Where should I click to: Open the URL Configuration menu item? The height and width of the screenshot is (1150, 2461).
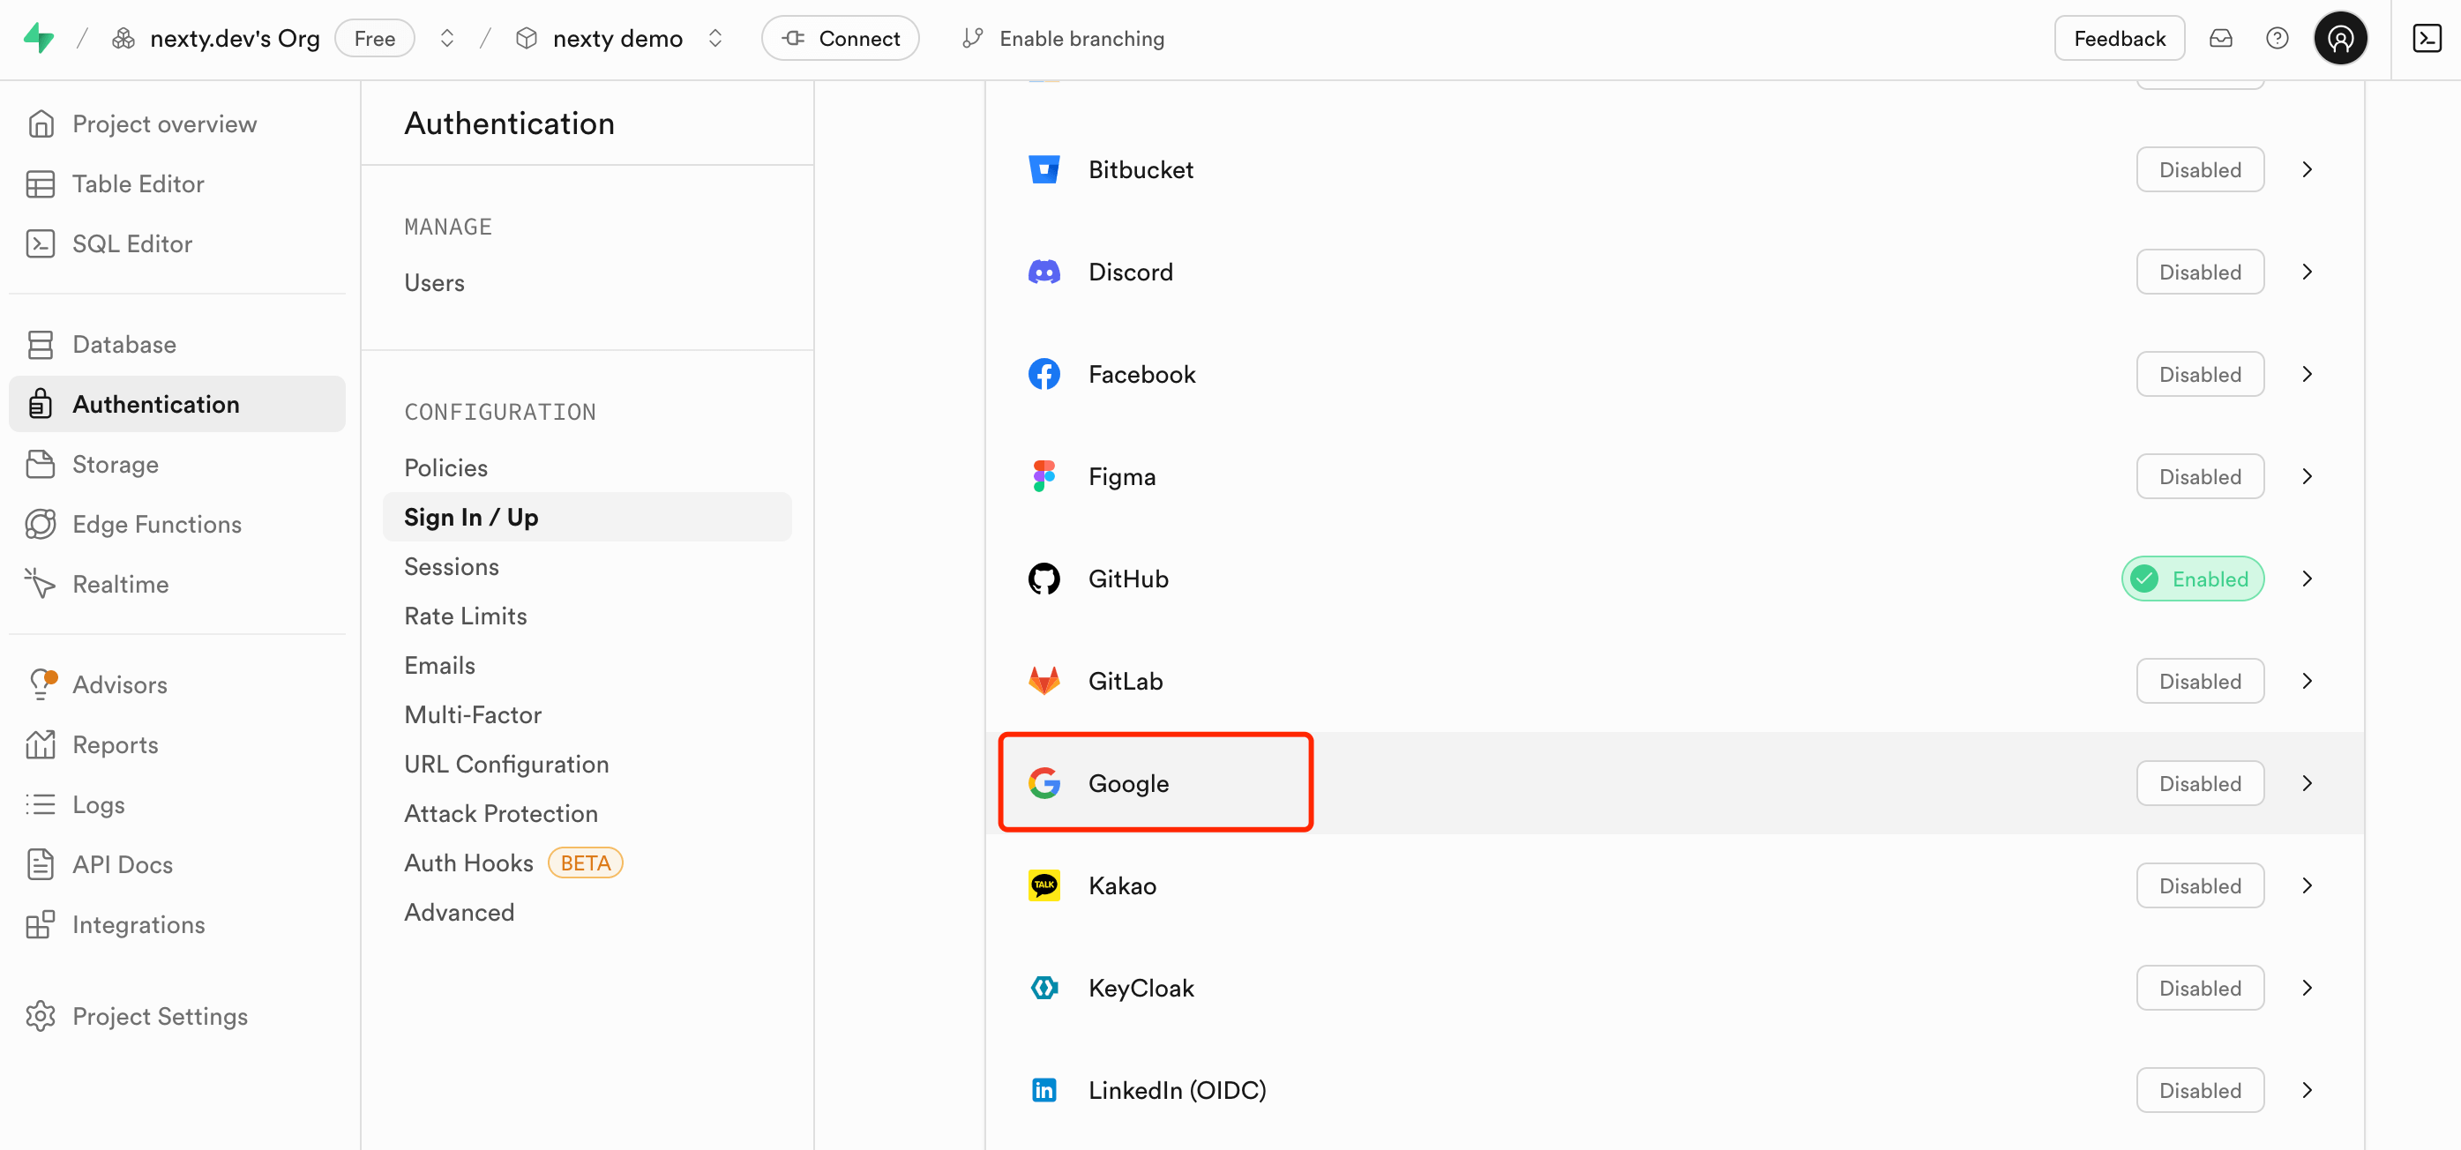(x=505, y=764)
